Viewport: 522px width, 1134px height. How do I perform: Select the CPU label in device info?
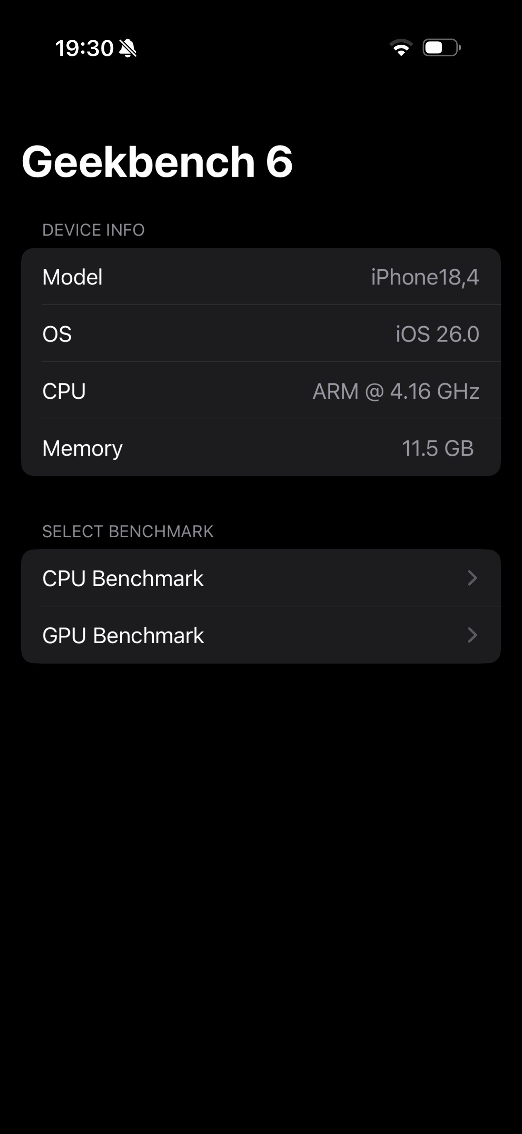(x=64, y=391)
